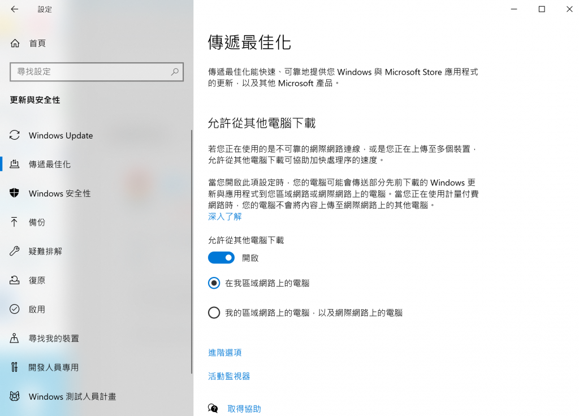The image size is (579, 416).
Task: Click the 傳遞最佳化 sidebar icon
Action: click(x=14, y=164)
